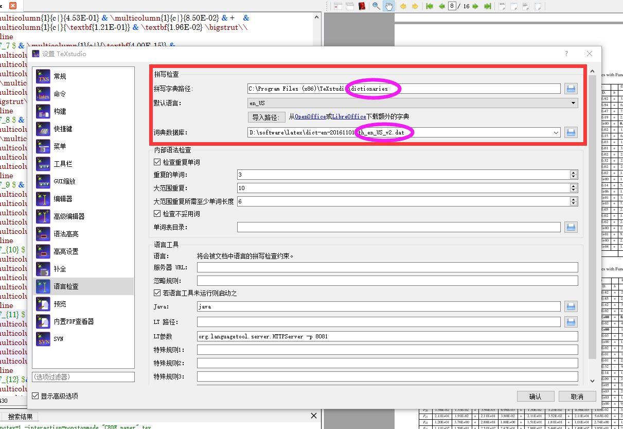Switch to the 搜索结果 bottom tab
The image size is (623, 429).
pyautogui.click(x=21, y=417)
